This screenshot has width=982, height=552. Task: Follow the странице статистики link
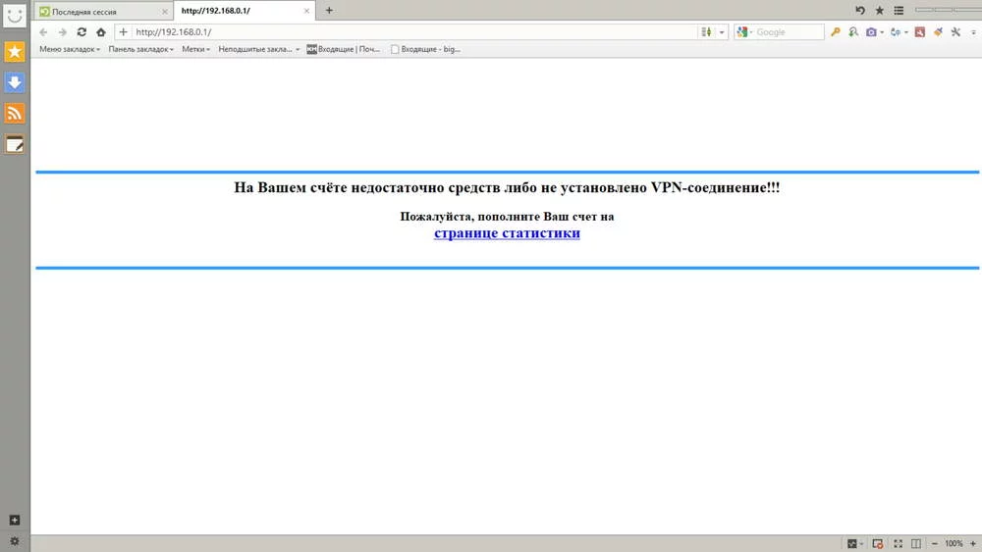[507, 233]
